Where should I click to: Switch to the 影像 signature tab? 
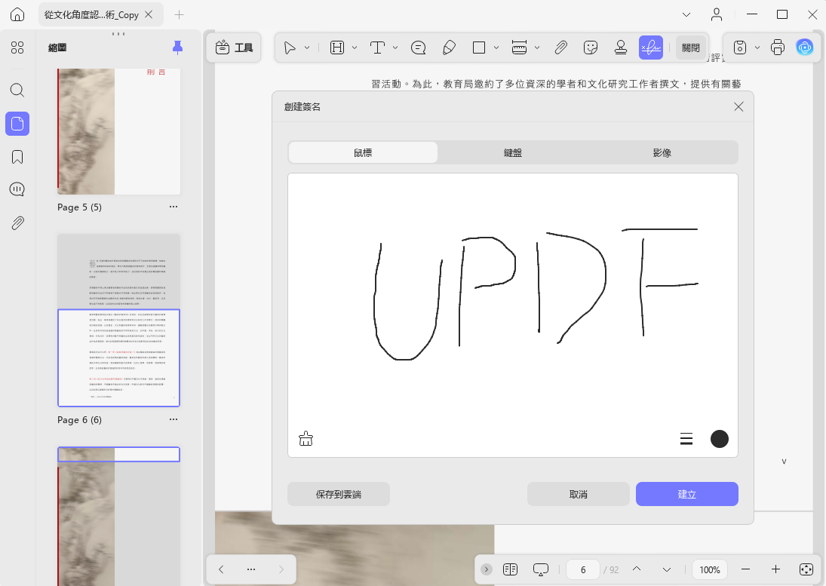(x=662, y=152)
